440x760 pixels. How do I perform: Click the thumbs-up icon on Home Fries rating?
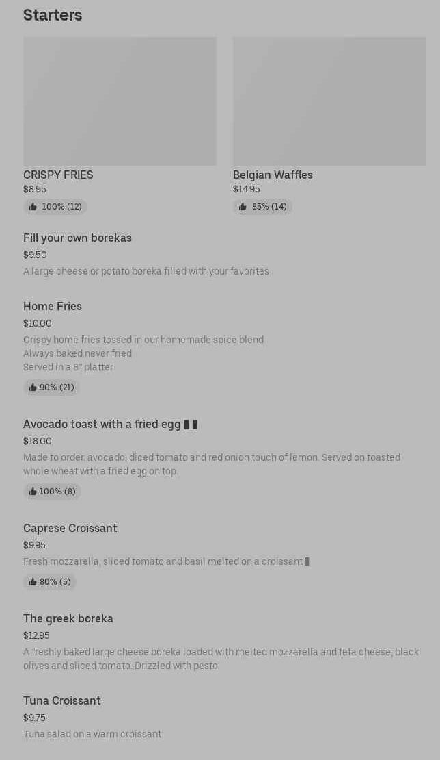(33, 388)
